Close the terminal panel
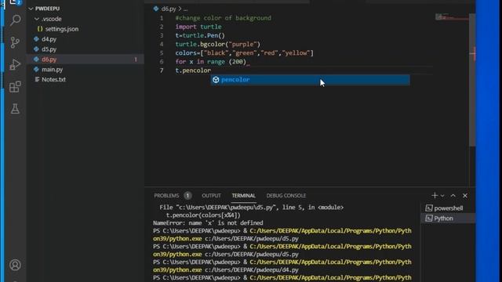This screenshot has height=282, width=502. click(465, 195)
